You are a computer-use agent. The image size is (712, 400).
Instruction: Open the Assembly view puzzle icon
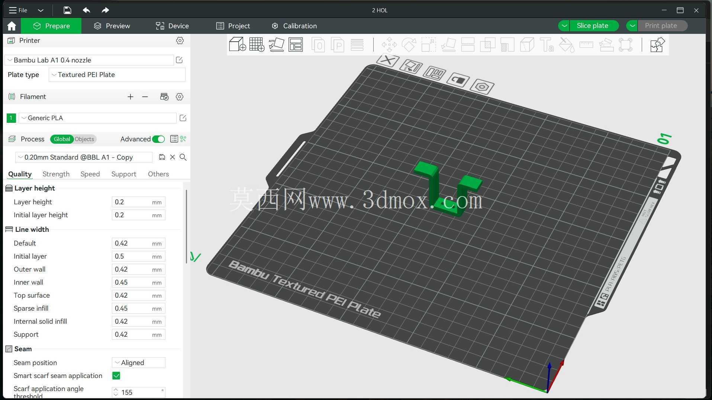657,45
